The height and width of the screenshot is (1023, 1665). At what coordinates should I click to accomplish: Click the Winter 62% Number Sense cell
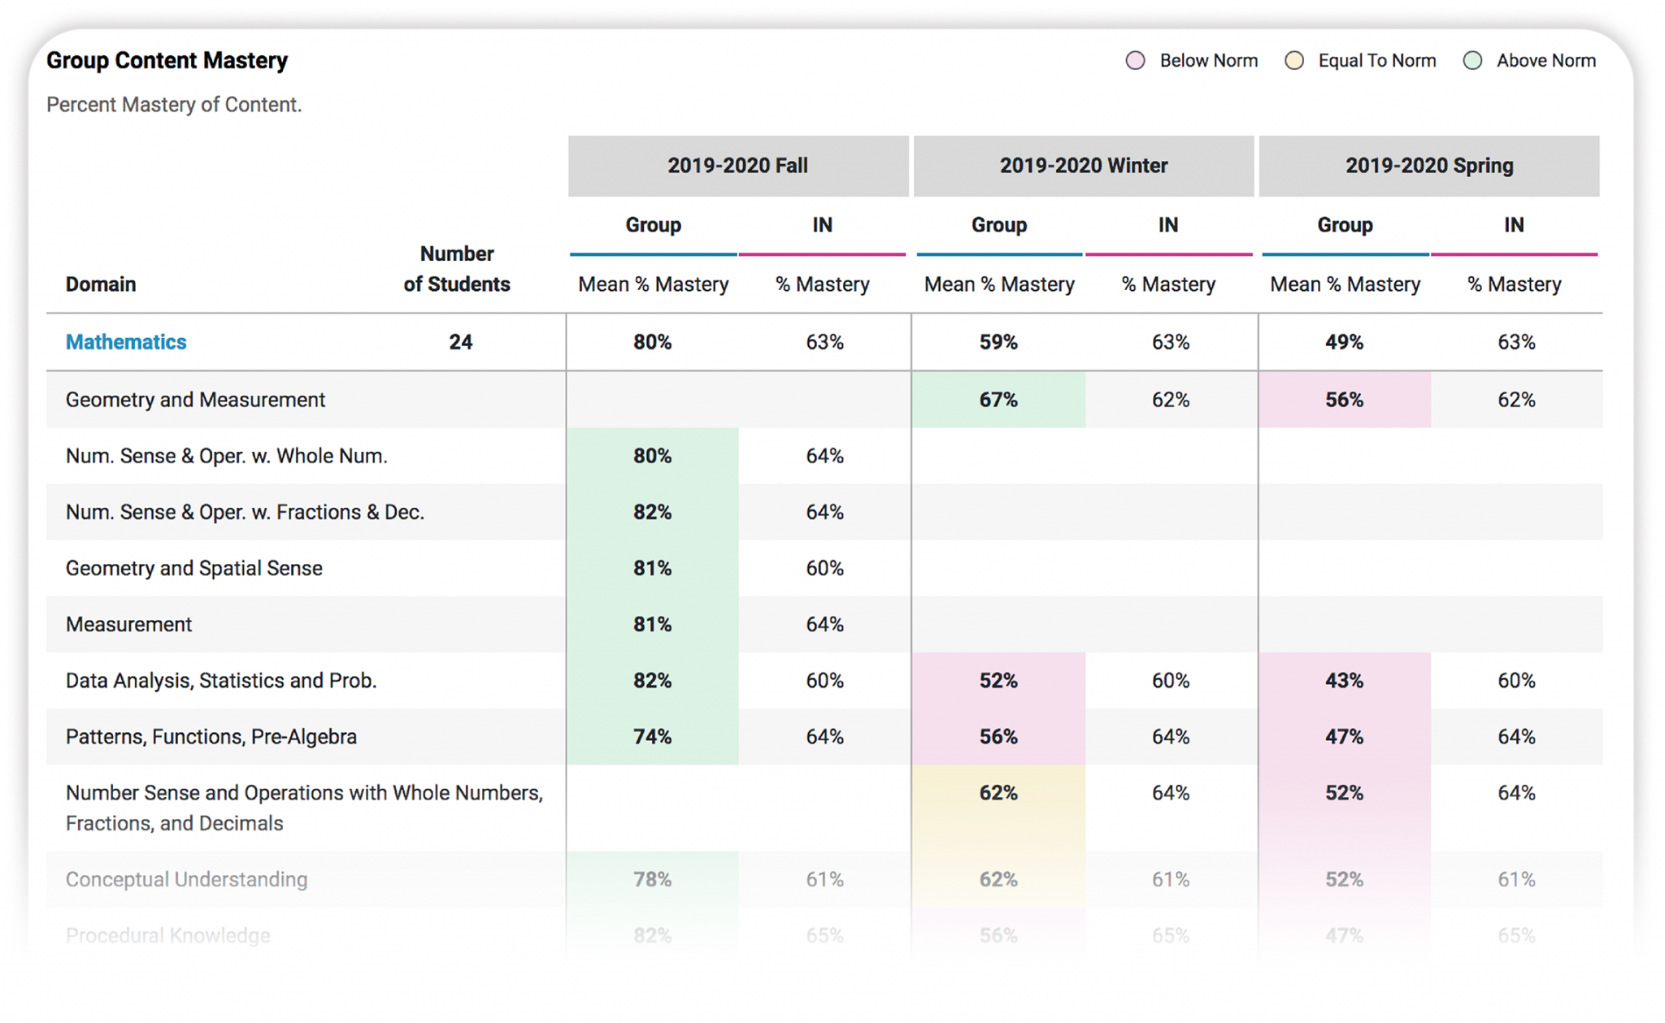998,808
